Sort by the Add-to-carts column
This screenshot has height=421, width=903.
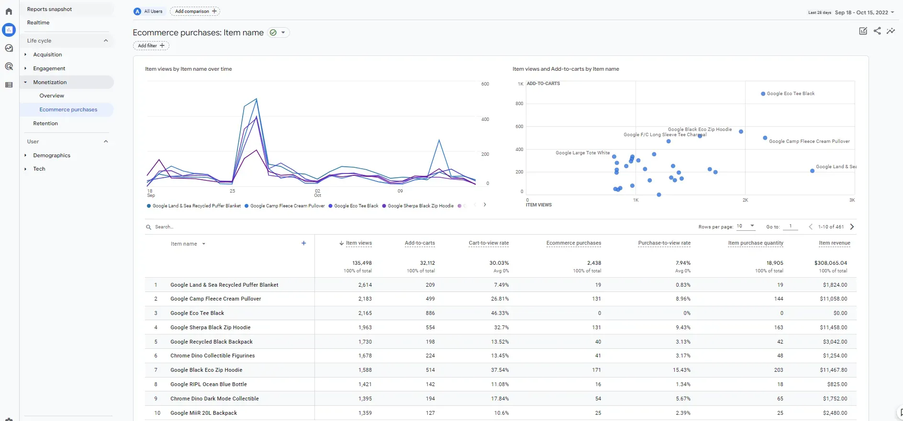click(x=420, y=243)
